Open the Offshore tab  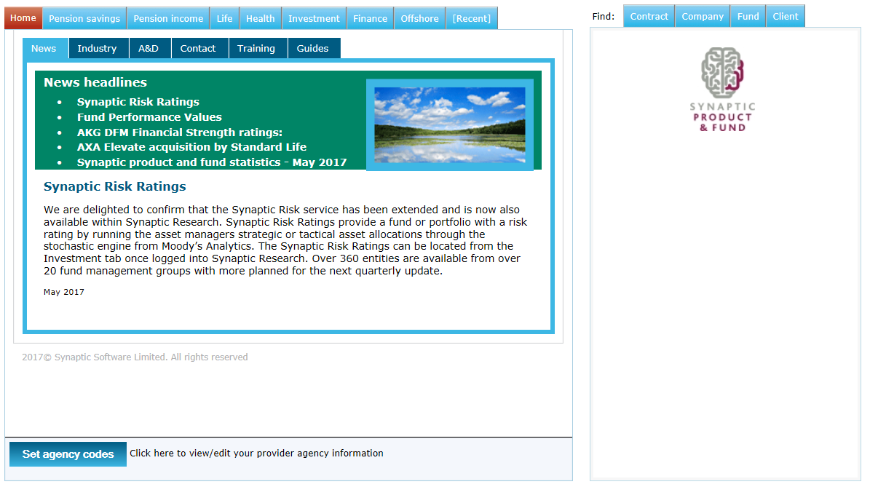click(x=419, y=18)
